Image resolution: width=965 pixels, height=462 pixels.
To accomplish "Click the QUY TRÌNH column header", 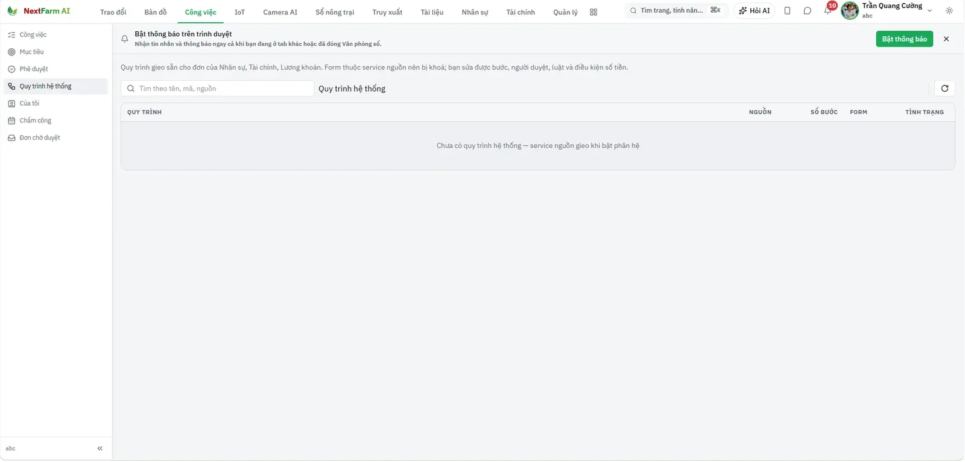I will [x=144, y=112].
